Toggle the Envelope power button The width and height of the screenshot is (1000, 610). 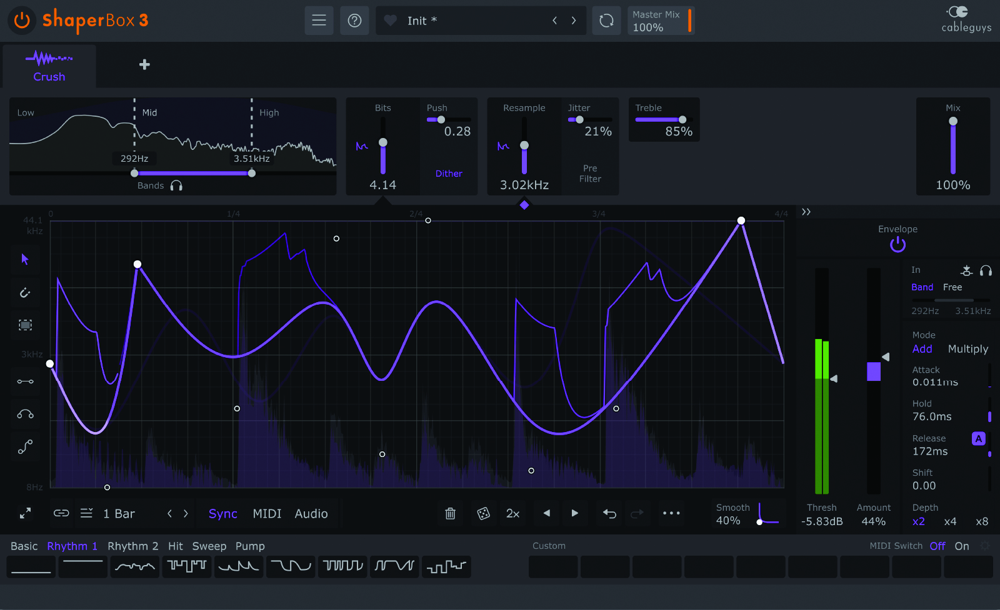click(x=897, y=245)
